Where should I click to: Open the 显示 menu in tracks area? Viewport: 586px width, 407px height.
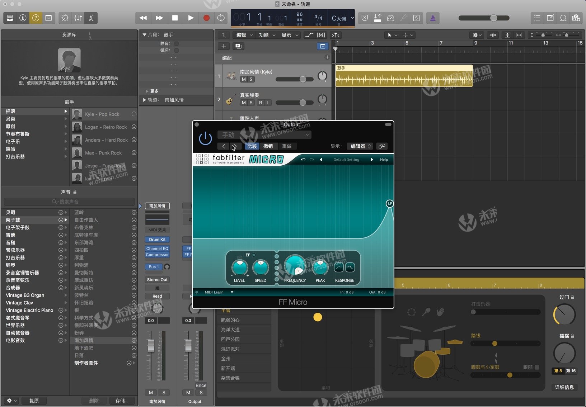(290, 35)
